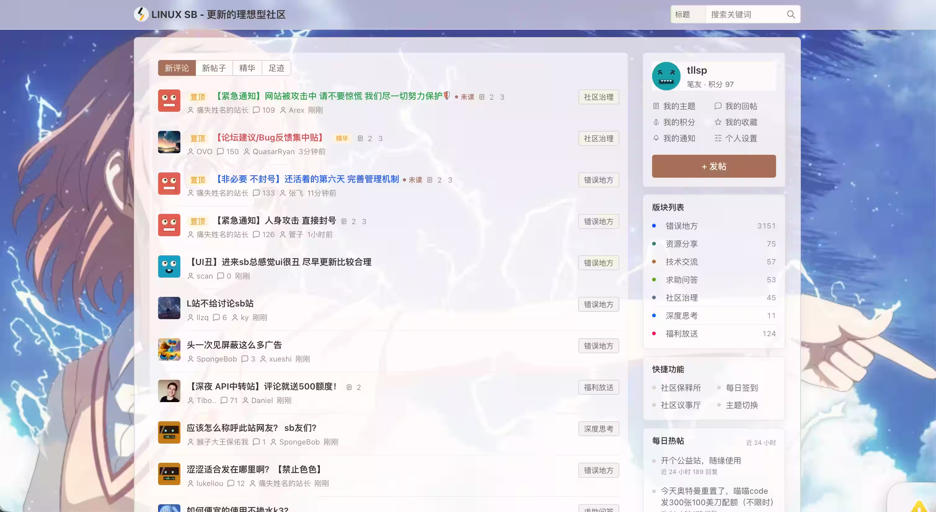Open 我的积分 from user menu
The image size is (936, 512).
pos(674,122)
